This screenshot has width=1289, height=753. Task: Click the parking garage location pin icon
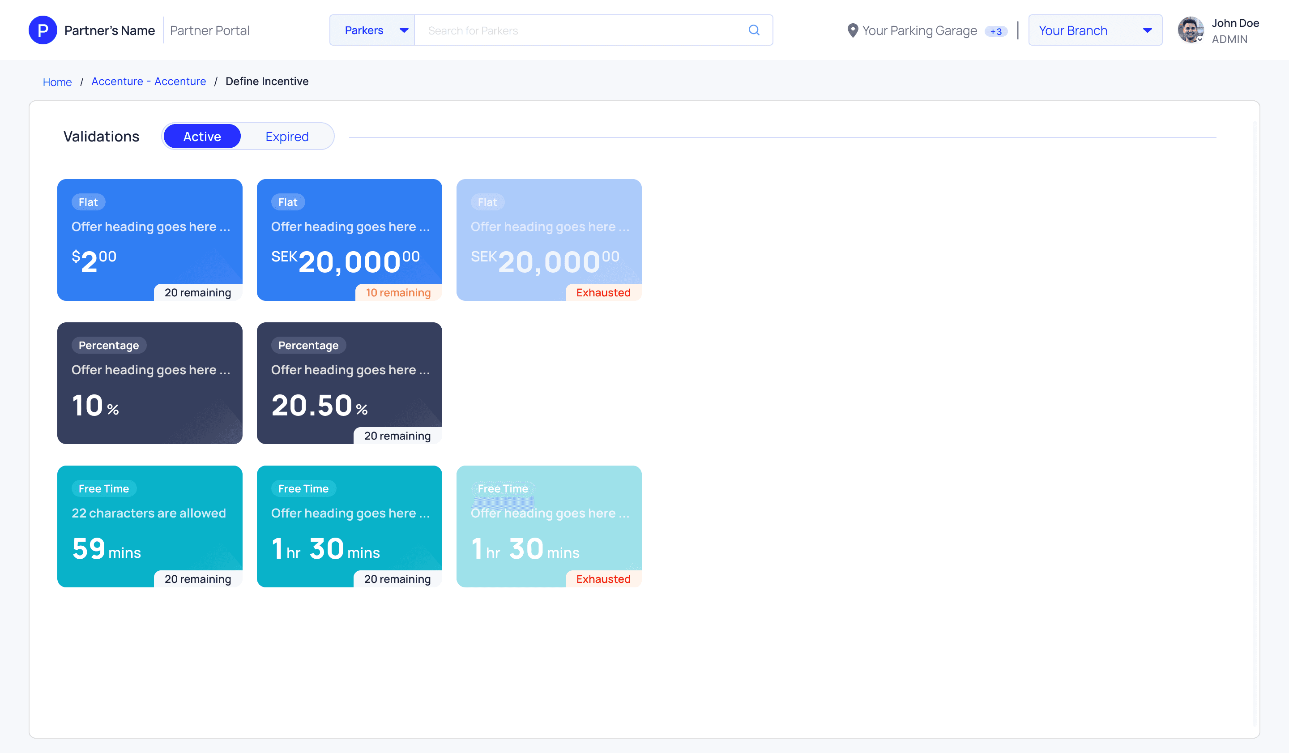(x=852, y=30)
